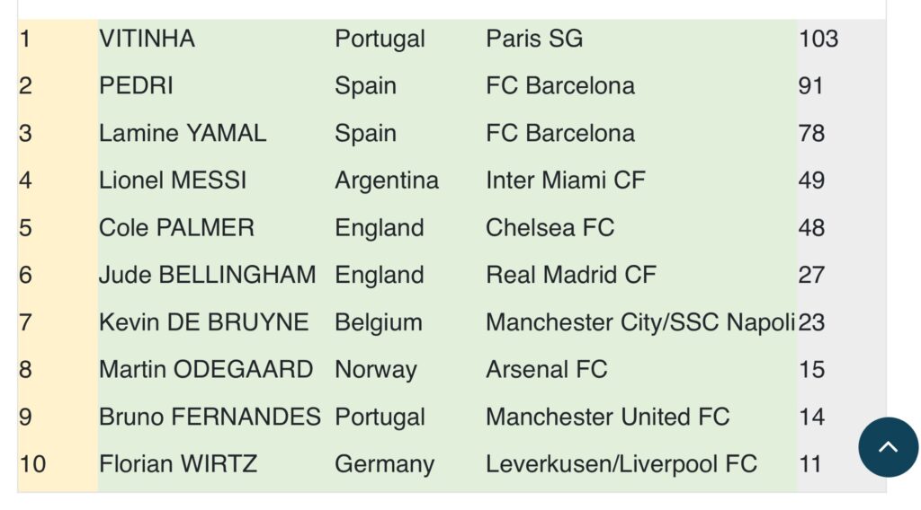Click the 103 points value
The height and width of the screenshot is (510, 921).
click(x=818, y=40)
